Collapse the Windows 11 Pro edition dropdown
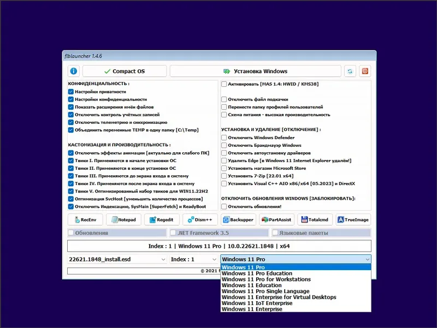The image size is (437, 328). [296, 259]
